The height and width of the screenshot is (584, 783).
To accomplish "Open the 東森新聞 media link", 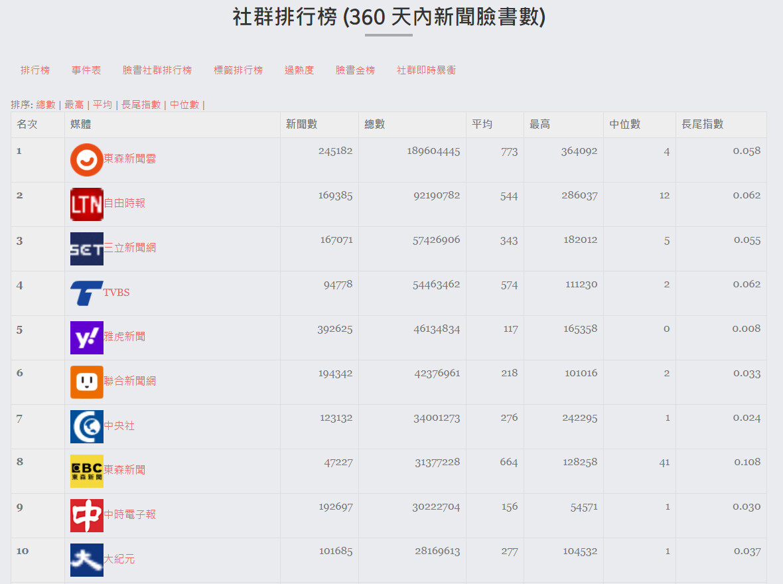I will pos(124,470).
